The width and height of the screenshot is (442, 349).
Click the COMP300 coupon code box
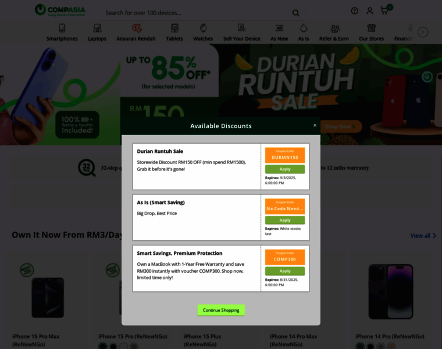coord(285,257)
